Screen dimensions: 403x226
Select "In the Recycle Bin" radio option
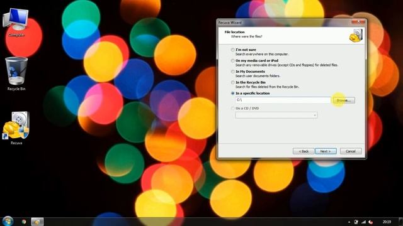point(232,82)
